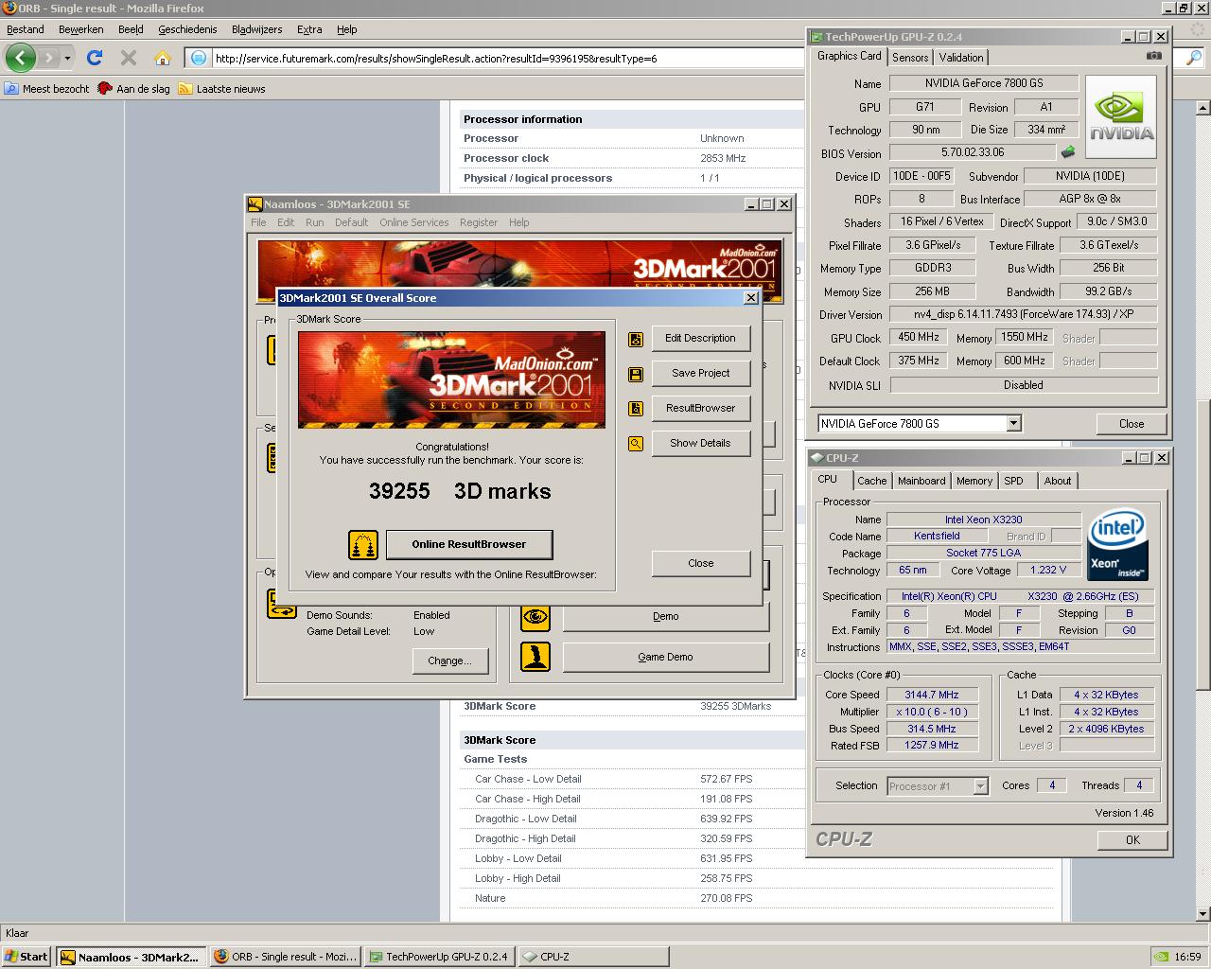Click the Edit Description icon
1211x969 pixels.
tap(636, 339)
